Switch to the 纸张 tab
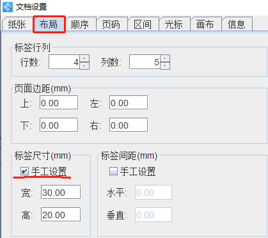Viewport: 268px width, 238px height. tap(17, 24)
